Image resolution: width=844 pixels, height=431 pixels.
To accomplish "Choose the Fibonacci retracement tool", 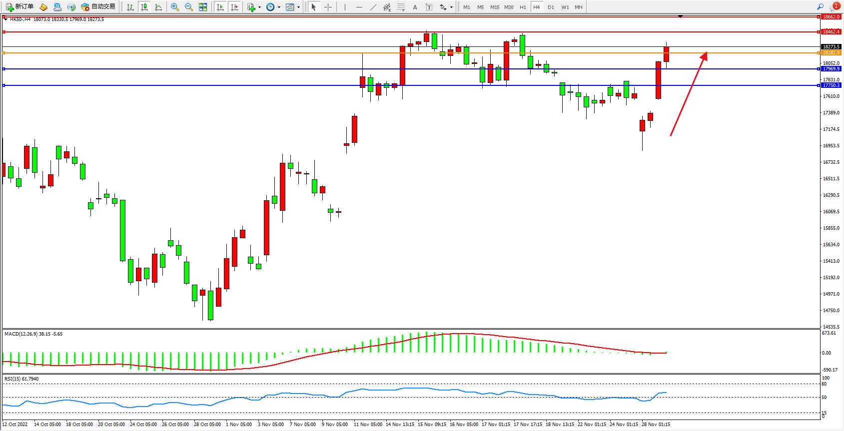I will 401,7.
